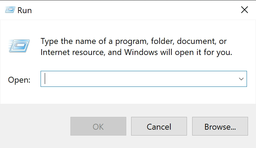Click the word "Windows" in the description
The height and width of the screenshot is (148, 256).
[x=141, y=52]
